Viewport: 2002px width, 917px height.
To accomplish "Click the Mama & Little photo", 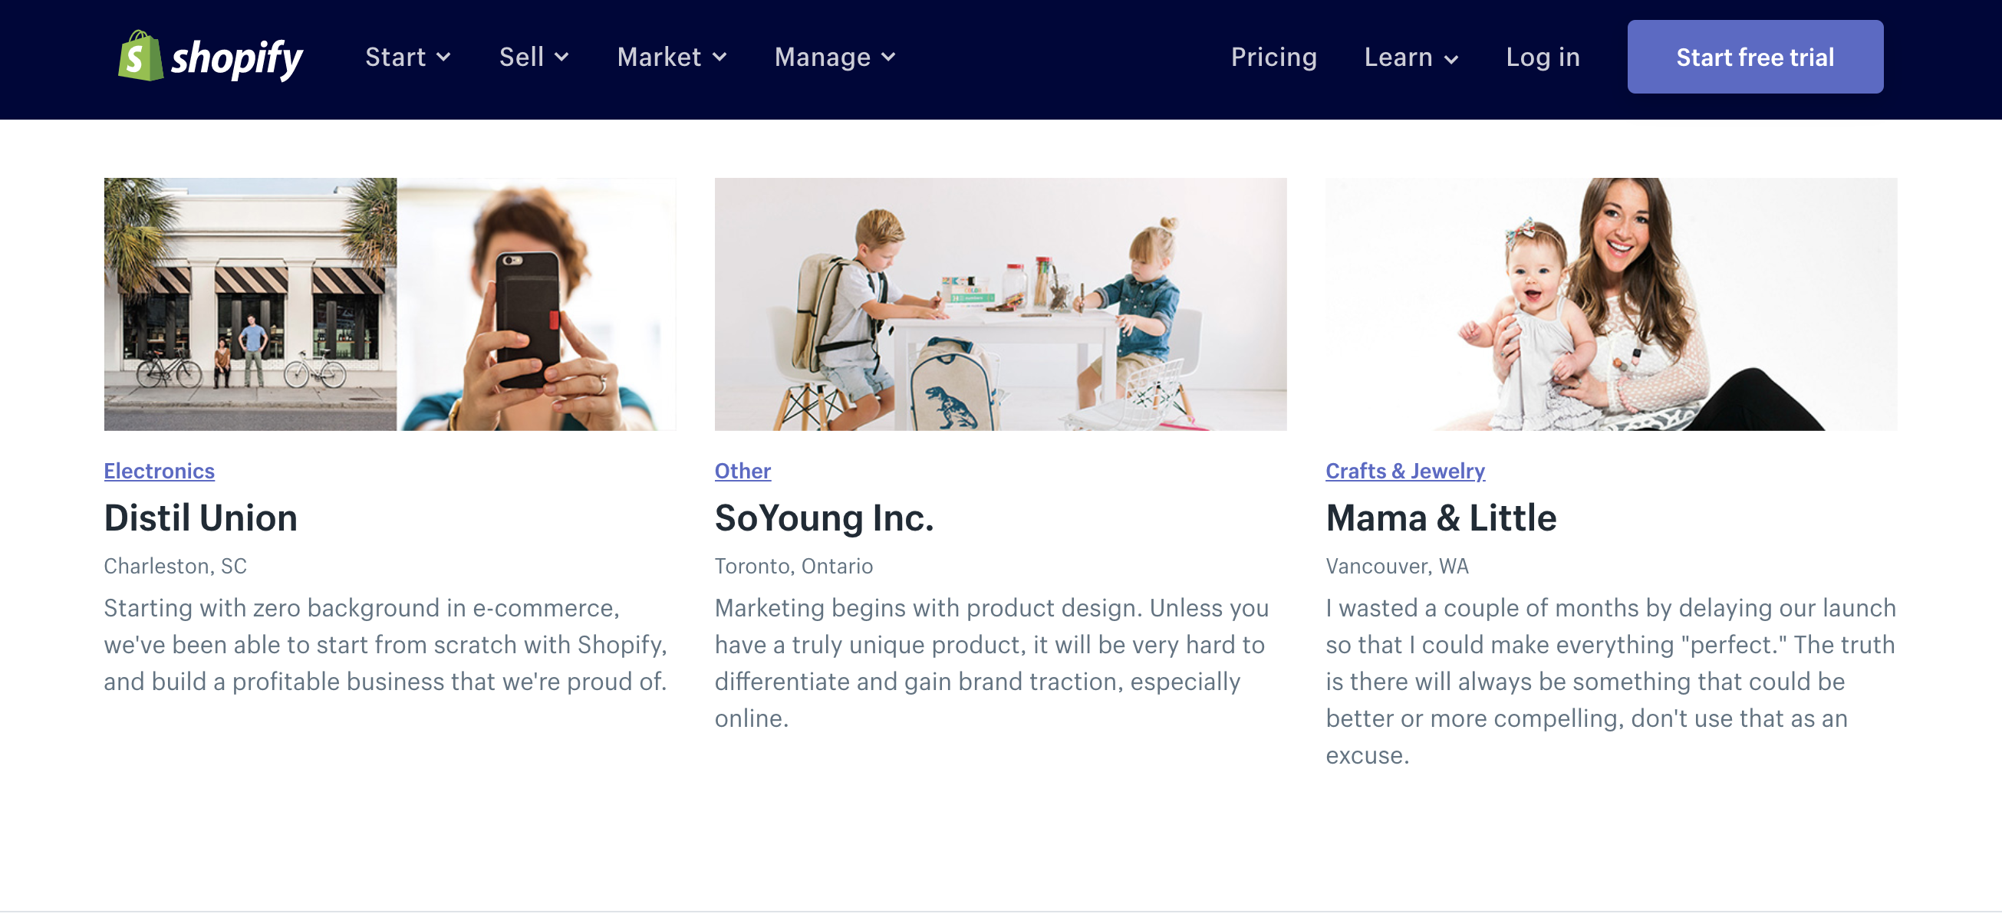I will click(x=1610, y=304).
